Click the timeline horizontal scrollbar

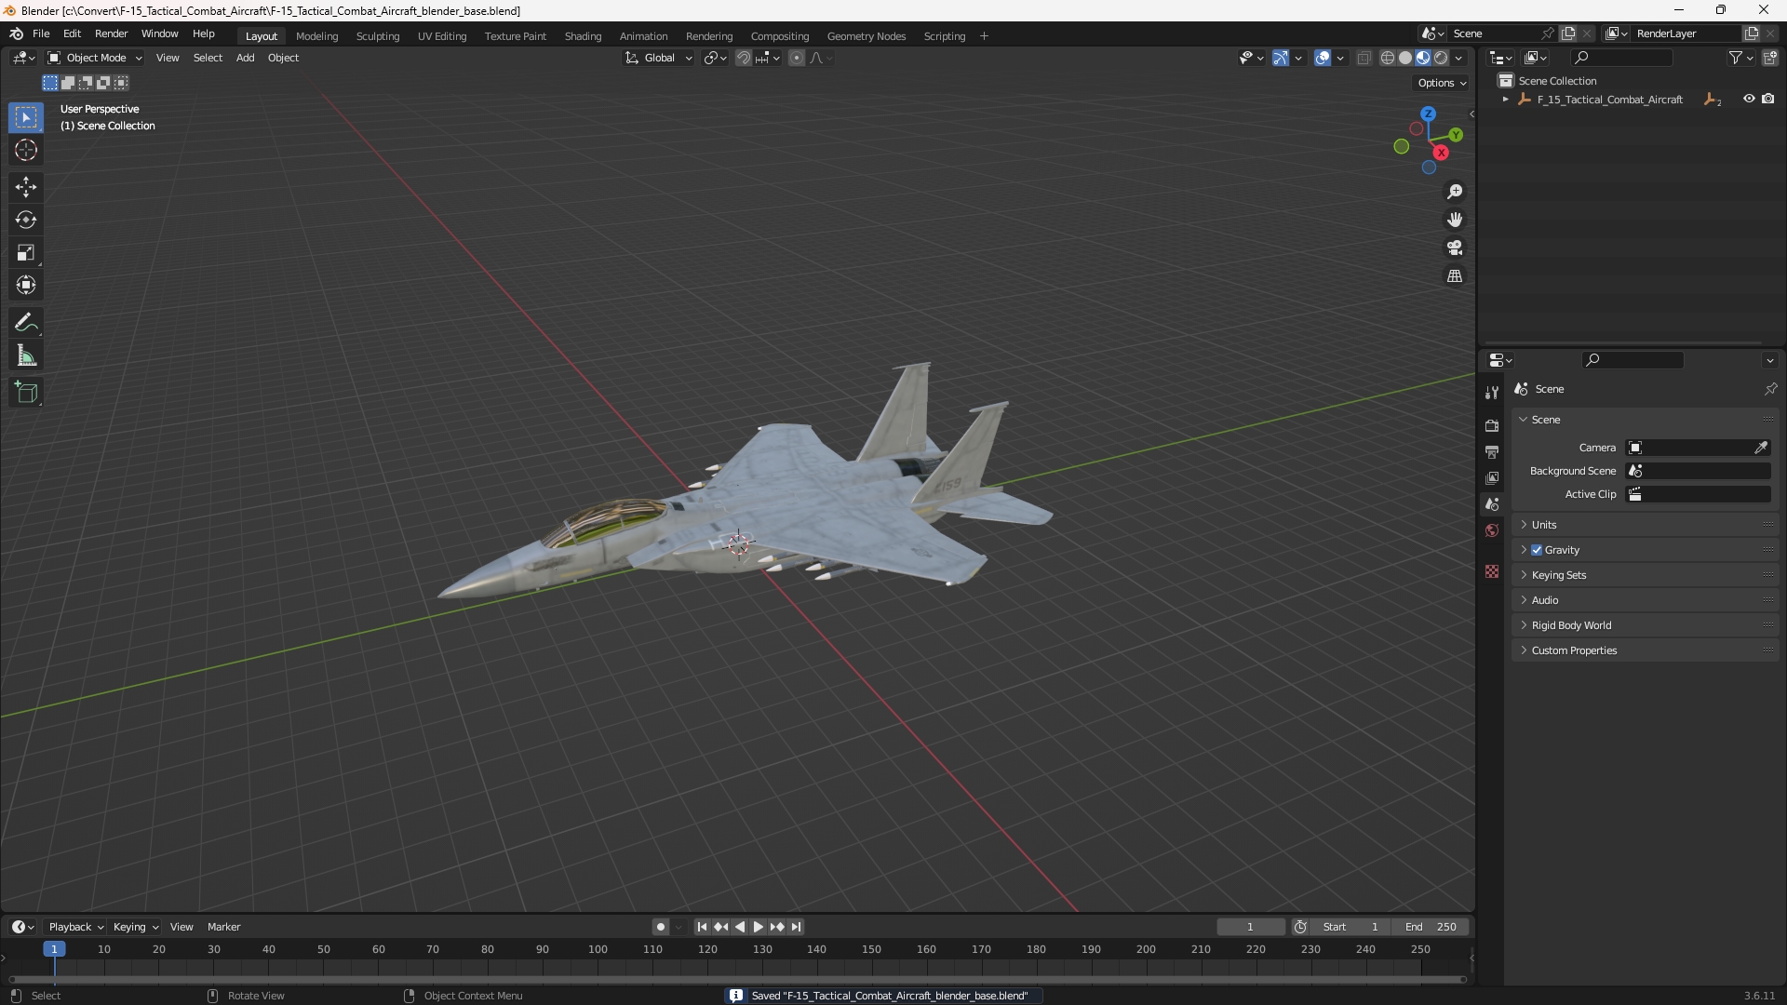(737, 979)
